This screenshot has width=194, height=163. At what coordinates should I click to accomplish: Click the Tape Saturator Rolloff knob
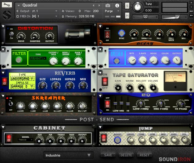[141, 87]
